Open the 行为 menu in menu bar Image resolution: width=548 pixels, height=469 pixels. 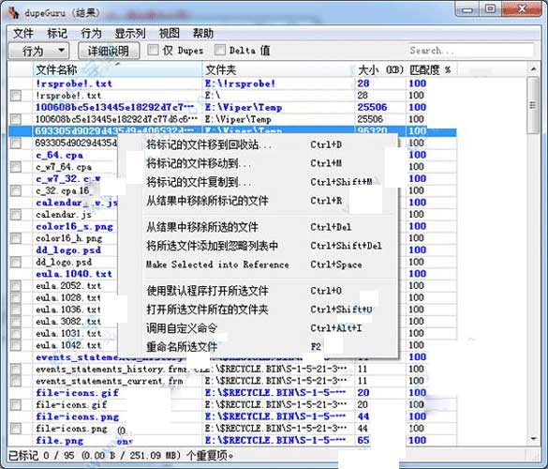coord(91,34)
